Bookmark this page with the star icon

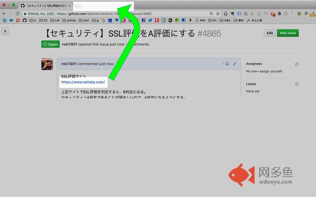pyautogui.click(x=218, y=14)
